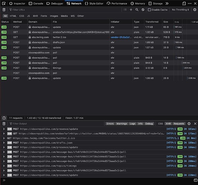The width and height of the screenshot is (198, 185).
Task: Clear console output trash icon
Action: [4, 123]
